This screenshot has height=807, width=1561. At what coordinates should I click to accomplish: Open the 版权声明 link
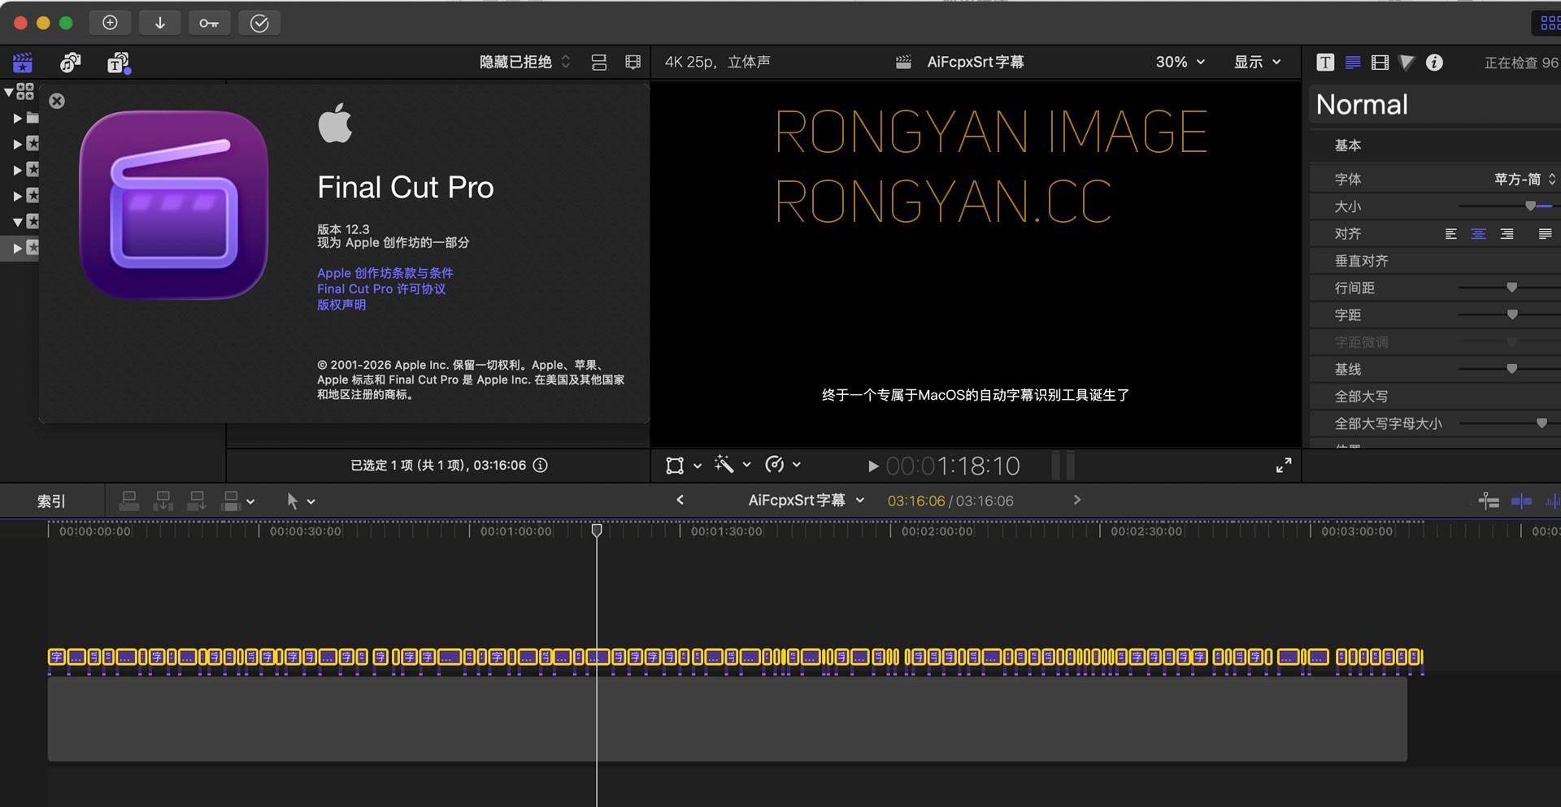pyautogui.click(x=341, y=305)
